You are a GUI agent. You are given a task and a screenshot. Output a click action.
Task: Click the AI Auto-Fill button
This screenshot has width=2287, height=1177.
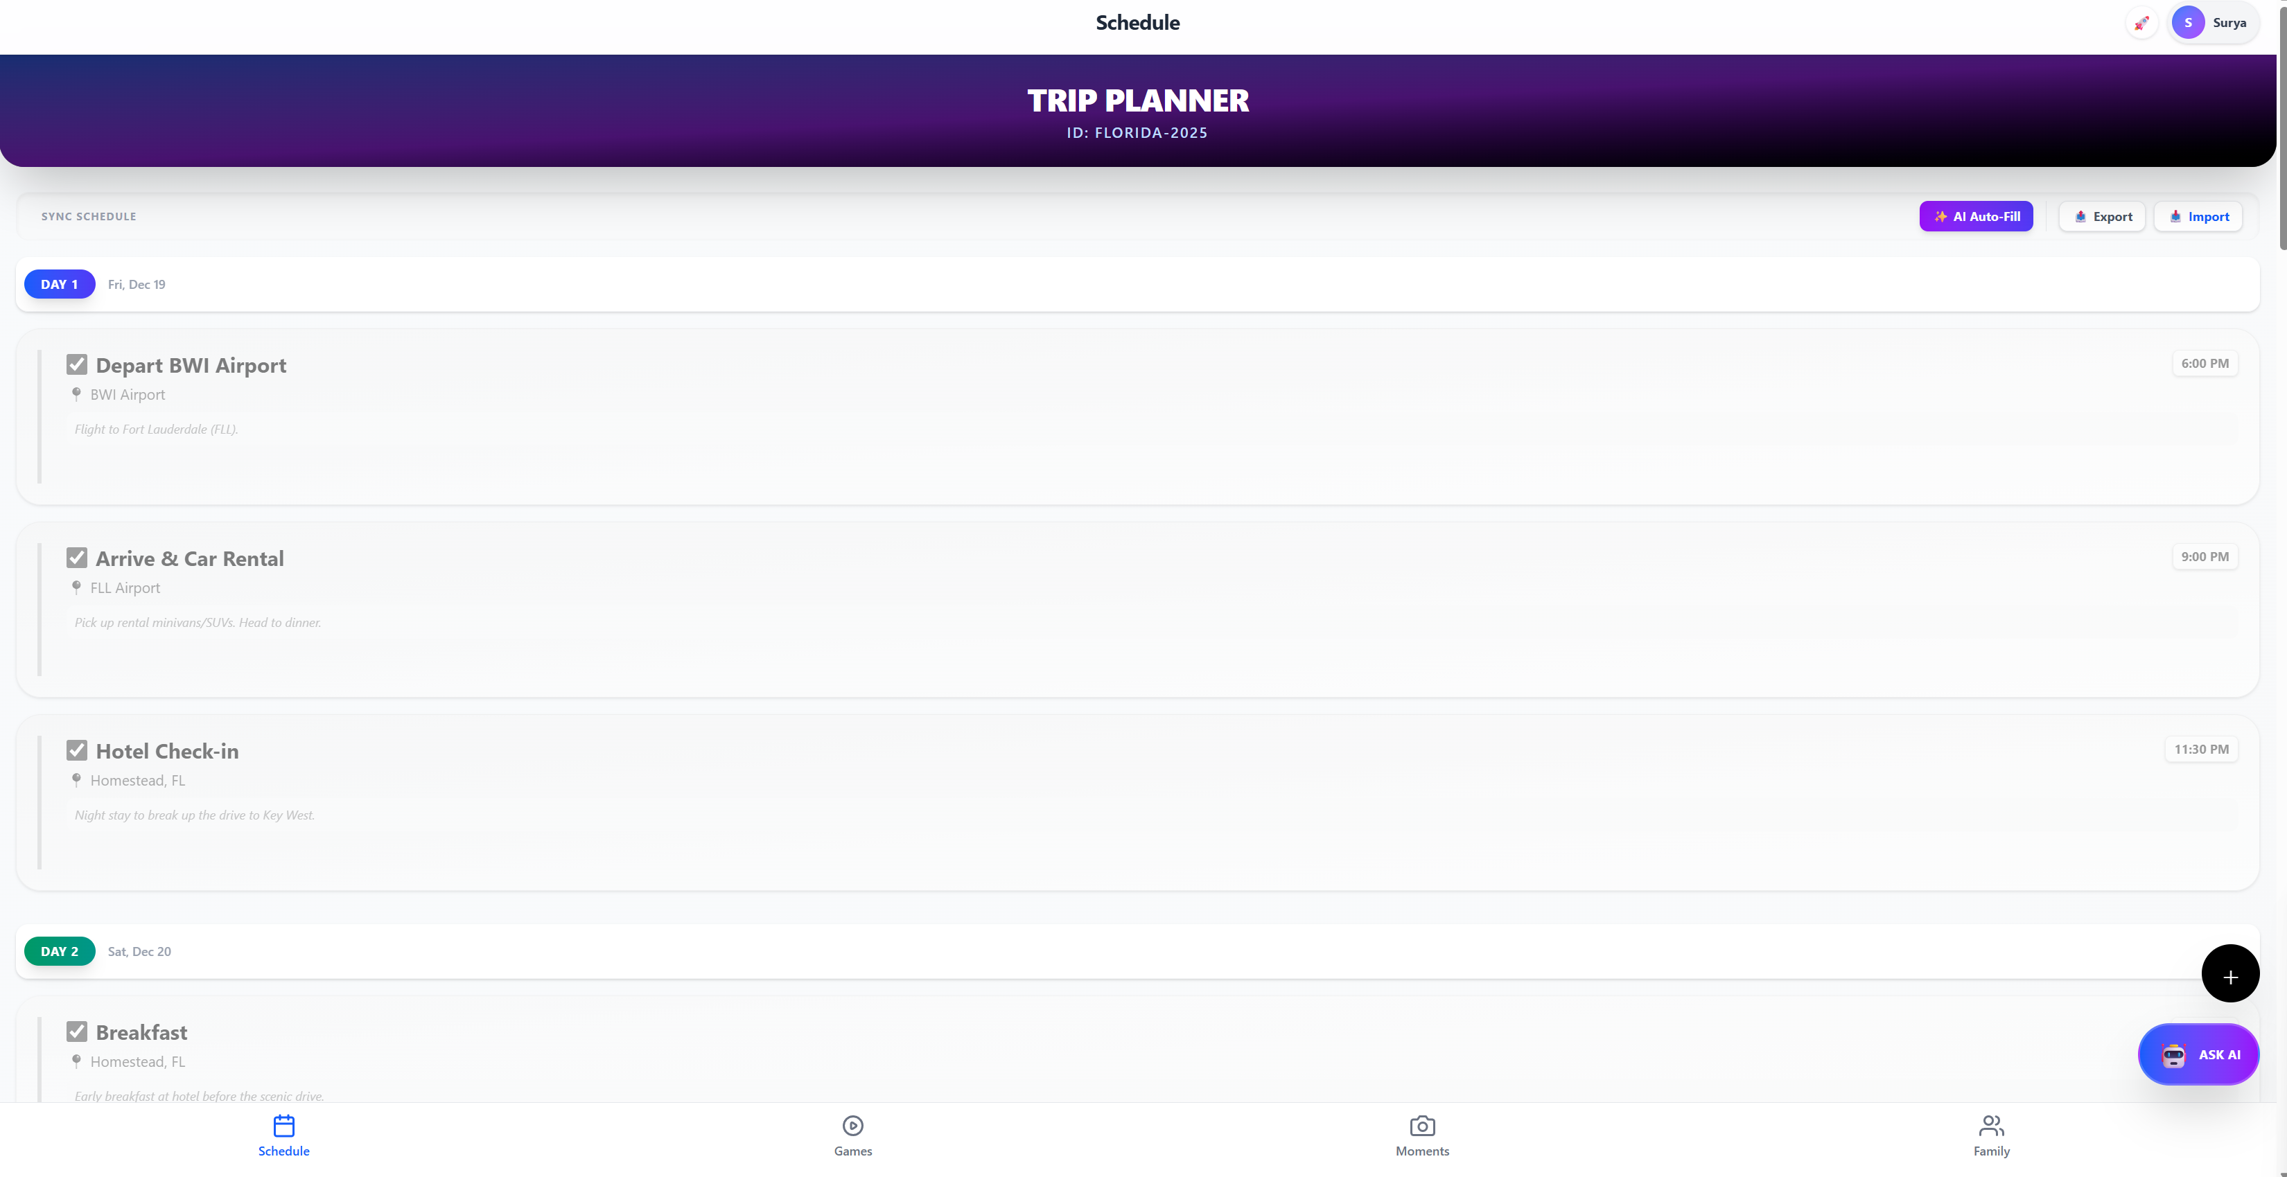click(1975, 215)
